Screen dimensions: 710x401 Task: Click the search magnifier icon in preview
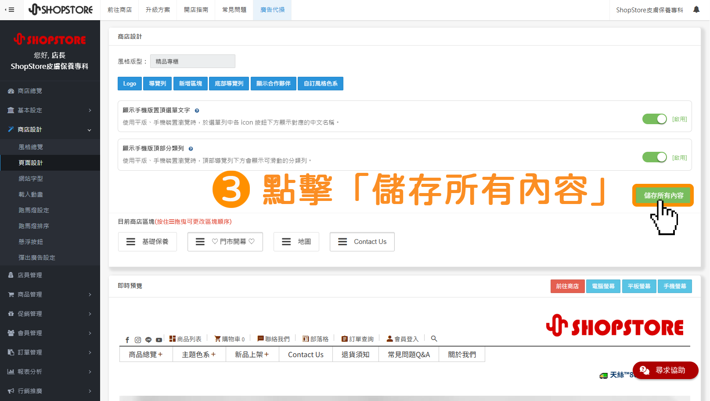click(434, 339)
